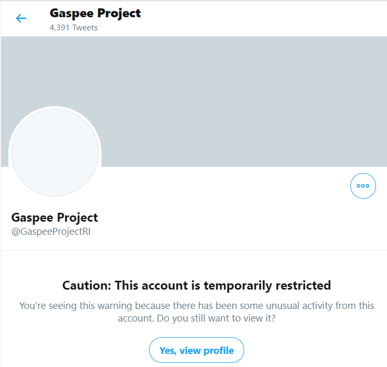
Task: Click the 'You're seeing this warning' explanation text
Action: pos(197,312)
